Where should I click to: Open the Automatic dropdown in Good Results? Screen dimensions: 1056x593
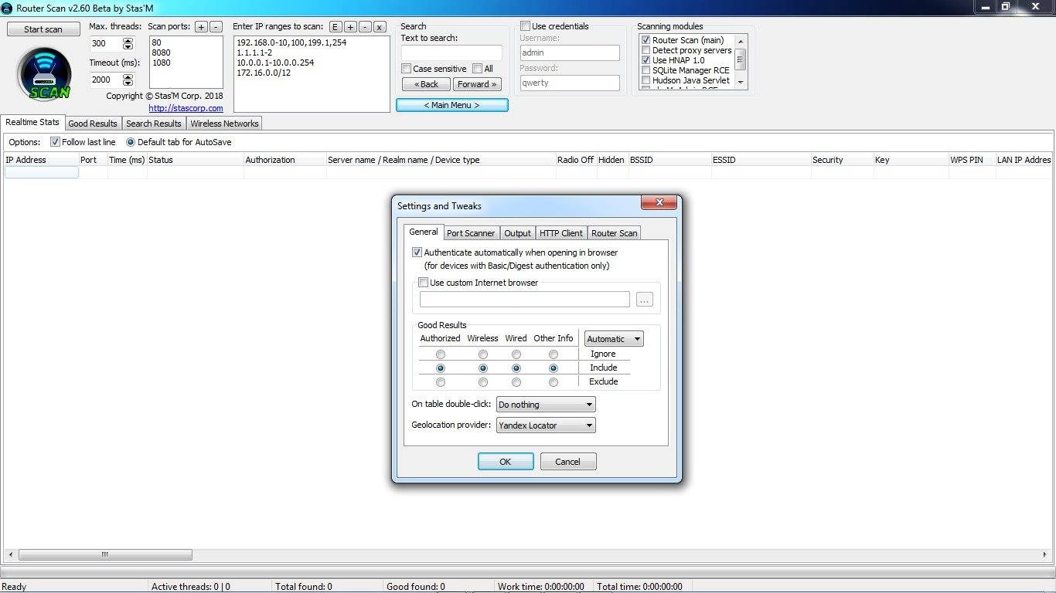coord(614,339)
